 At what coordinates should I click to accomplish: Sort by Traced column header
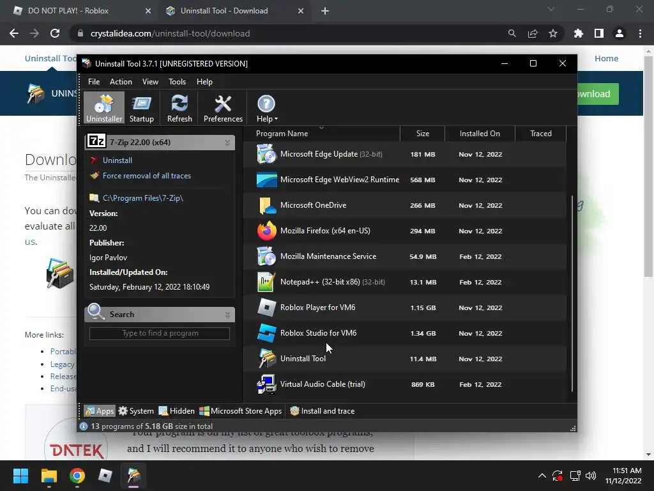pyautogui.click(x=540, y=134)
